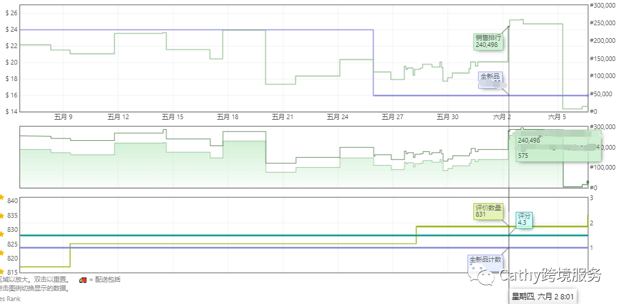
Task: Click the 五月 12 date axis label
Action: click(118, 117)
